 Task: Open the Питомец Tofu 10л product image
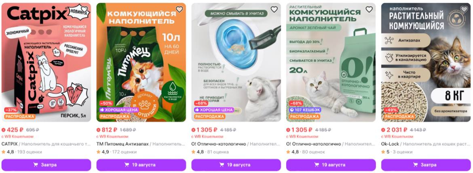(141, 63)
